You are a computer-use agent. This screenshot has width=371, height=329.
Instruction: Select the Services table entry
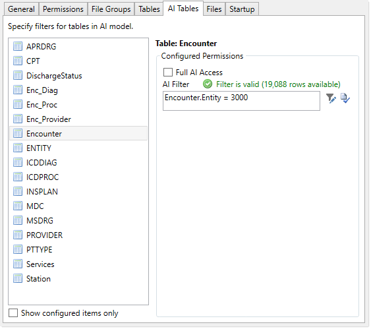(78, 264)
